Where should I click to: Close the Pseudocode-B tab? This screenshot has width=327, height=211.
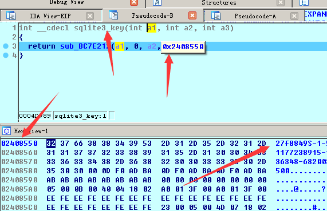click(192, 15)
